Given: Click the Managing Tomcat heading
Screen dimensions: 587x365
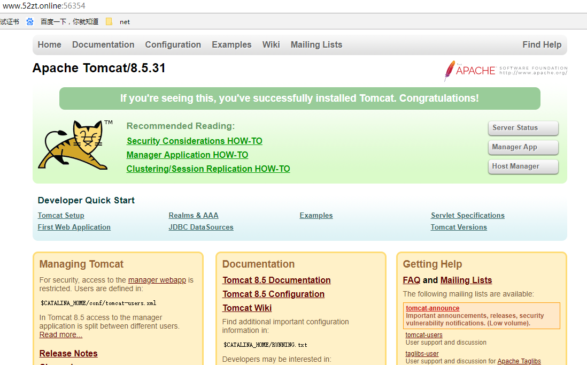Looking at the screenshot, I should pyautogui.click(x=81, y=264).
